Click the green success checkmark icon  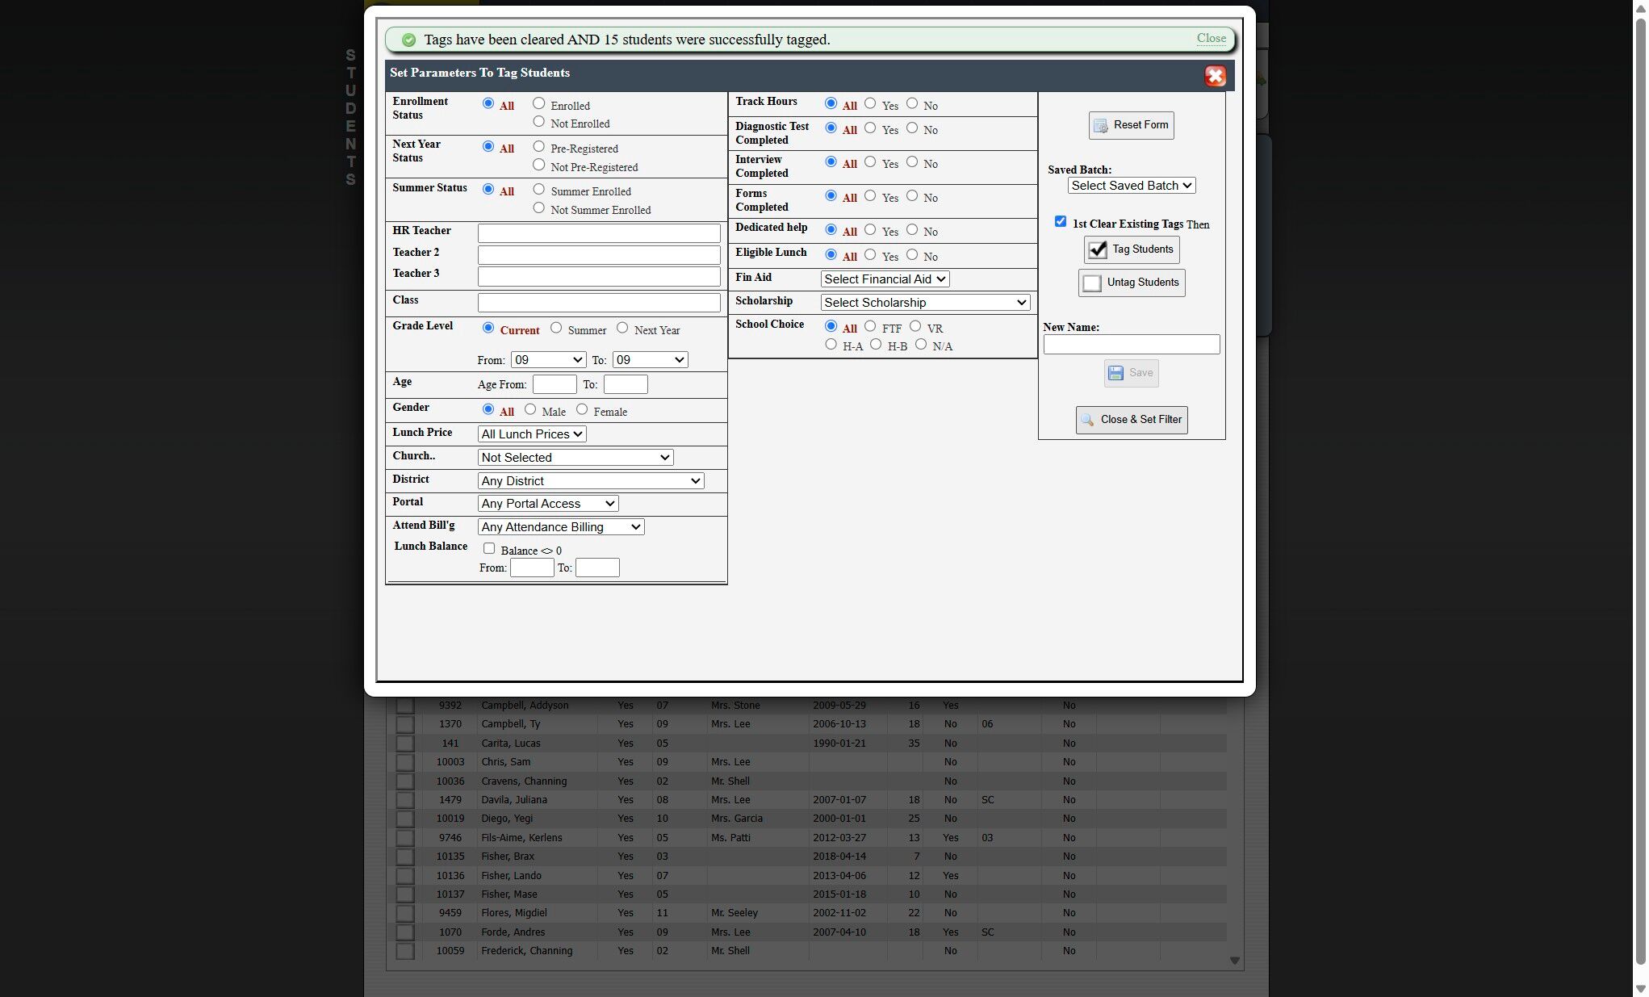(409, 40)
